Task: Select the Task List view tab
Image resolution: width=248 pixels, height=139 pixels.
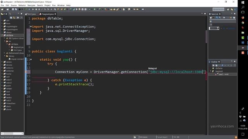Action: [x=214, y=14]
